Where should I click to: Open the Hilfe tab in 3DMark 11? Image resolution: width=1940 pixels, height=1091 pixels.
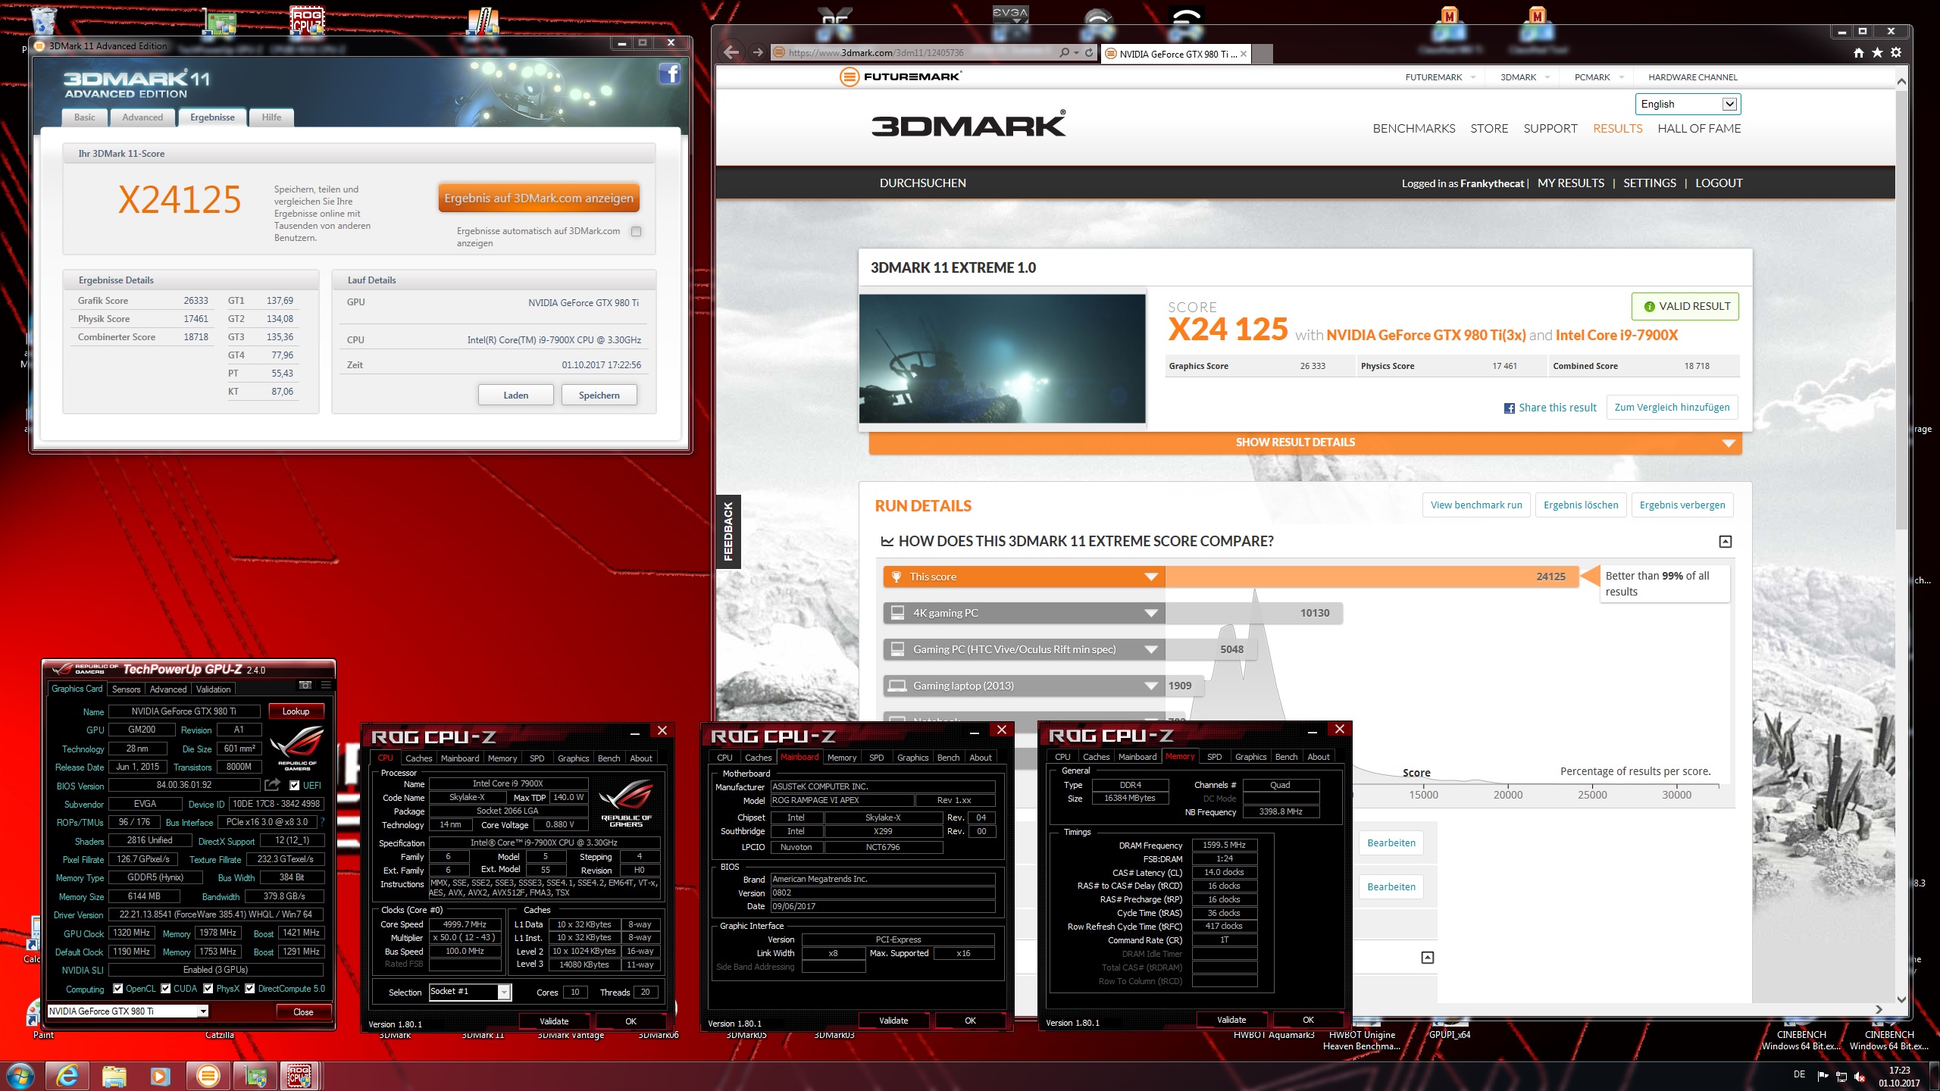pos(271,117)
